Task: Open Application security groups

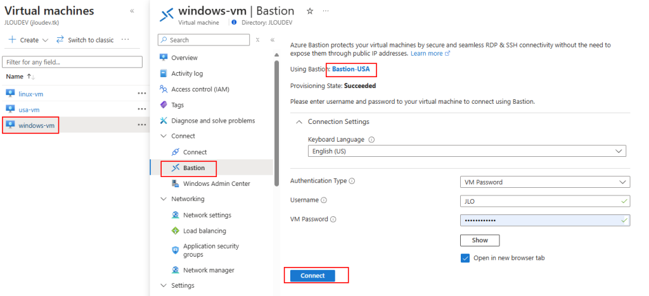Action: [x=212, y=250]
